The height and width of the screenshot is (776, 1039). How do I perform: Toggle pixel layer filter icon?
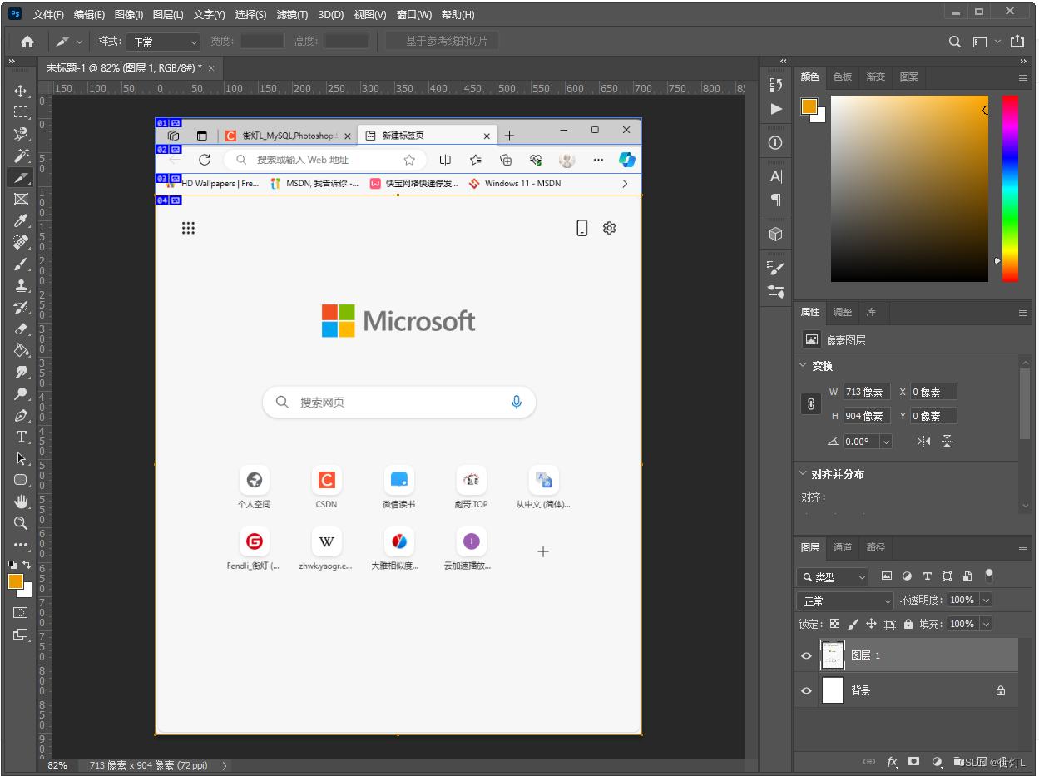pos(887,576)
